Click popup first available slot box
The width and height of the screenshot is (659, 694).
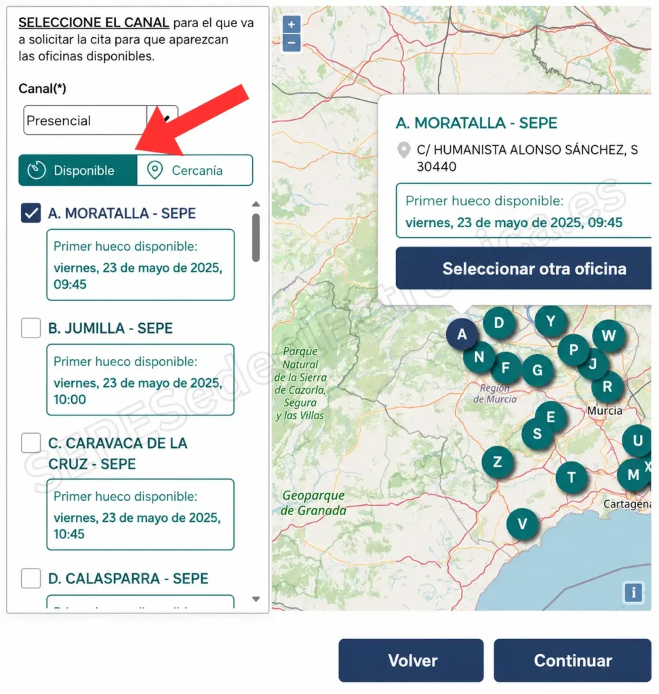coord(523,211)
